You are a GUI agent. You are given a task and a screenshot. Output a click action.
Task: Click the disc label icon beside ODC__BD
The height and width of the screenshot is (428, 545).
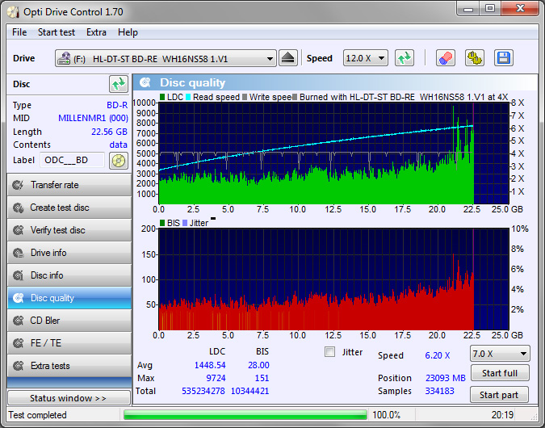coord(119,160)
